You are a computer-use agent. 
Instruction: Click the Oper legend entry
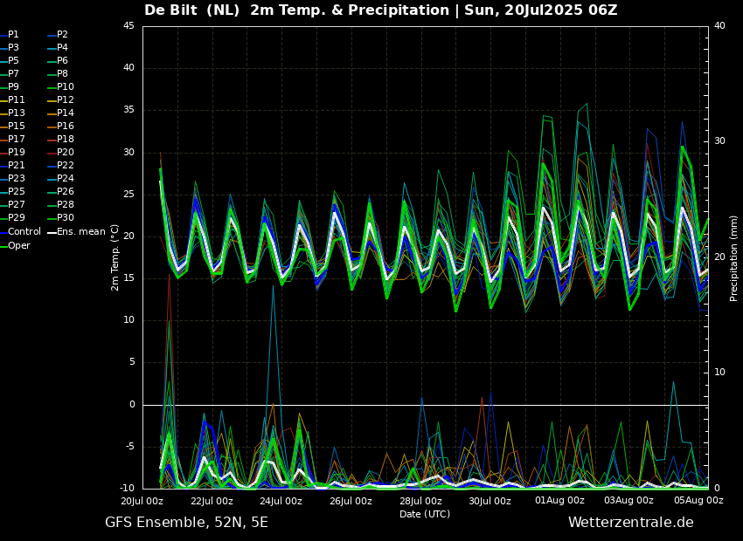(18, 245)
